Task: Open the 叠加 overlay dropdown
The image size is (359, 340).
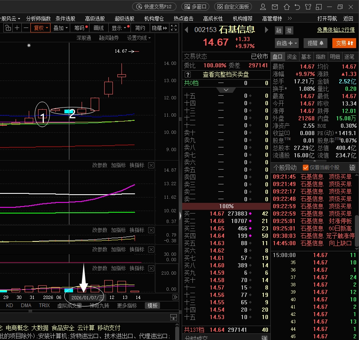Action: pyautogui.click(x=60, y=28)
